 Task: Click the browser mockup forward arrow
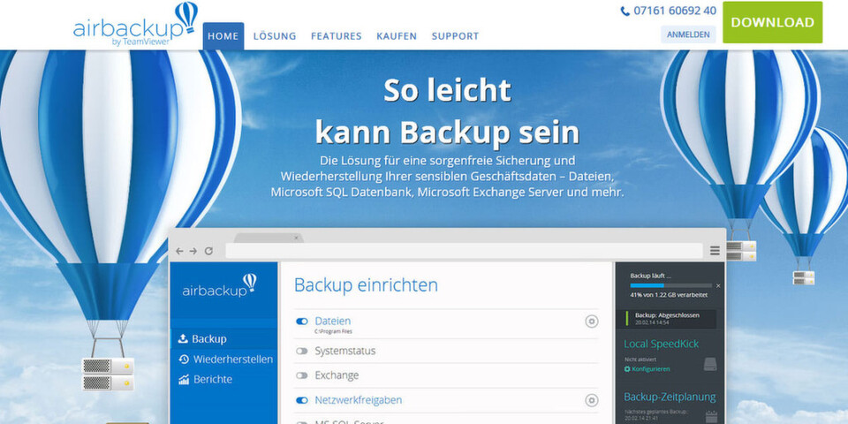tap(193, 251)
